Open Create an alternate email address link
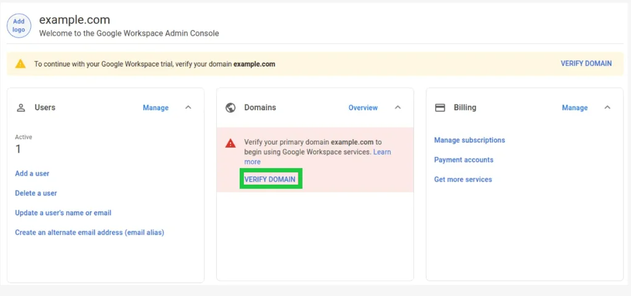 pos(89,233)
